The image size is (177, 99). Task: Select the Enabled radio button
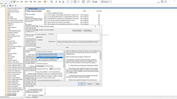click(37, 37)
